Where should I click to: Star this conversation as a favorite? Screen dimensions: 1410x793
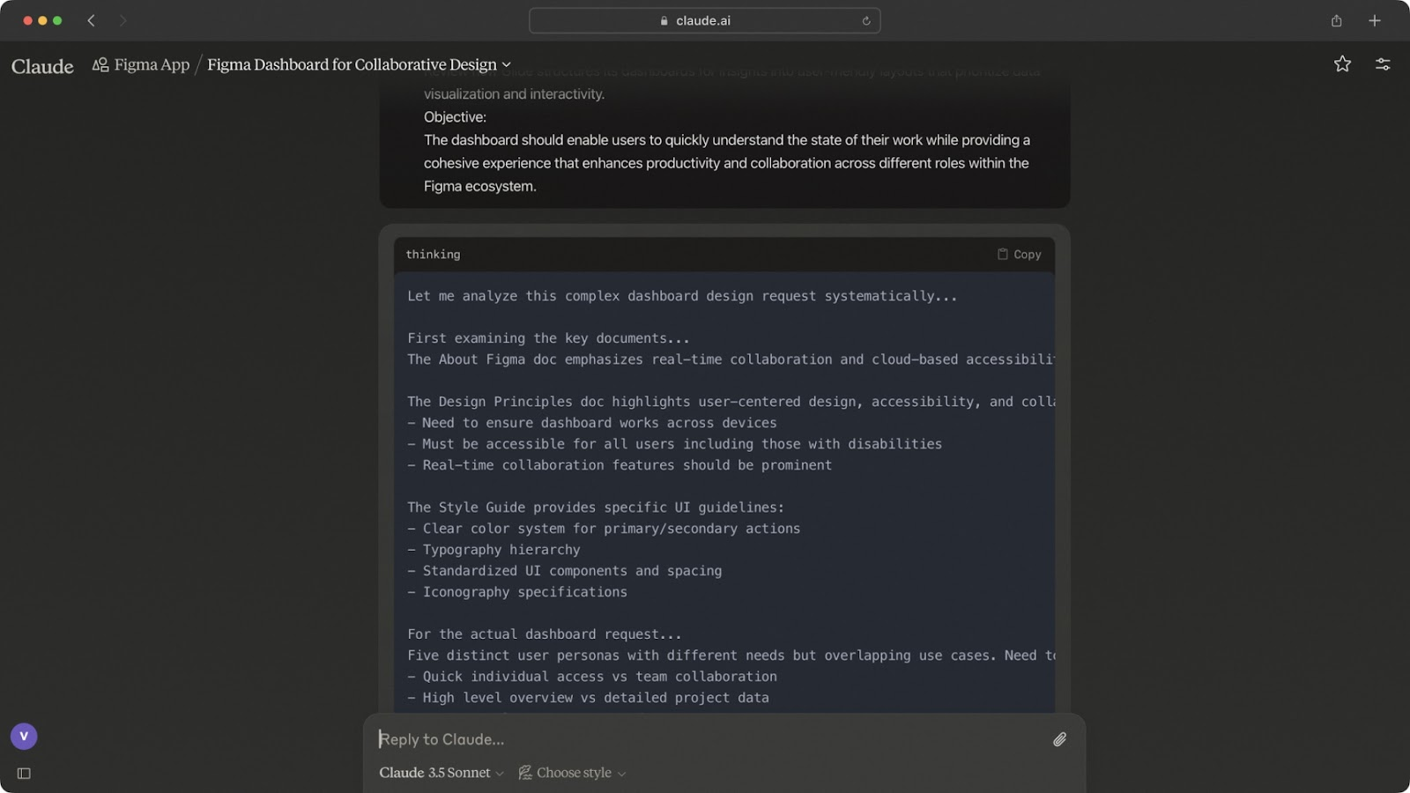click(1341, 63)
